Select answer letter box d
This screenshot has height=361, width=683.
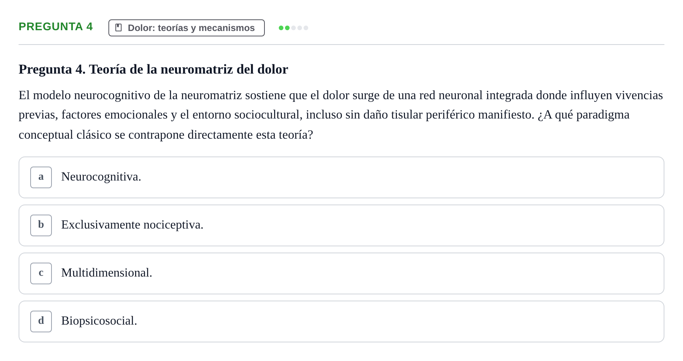pos(41,321)
